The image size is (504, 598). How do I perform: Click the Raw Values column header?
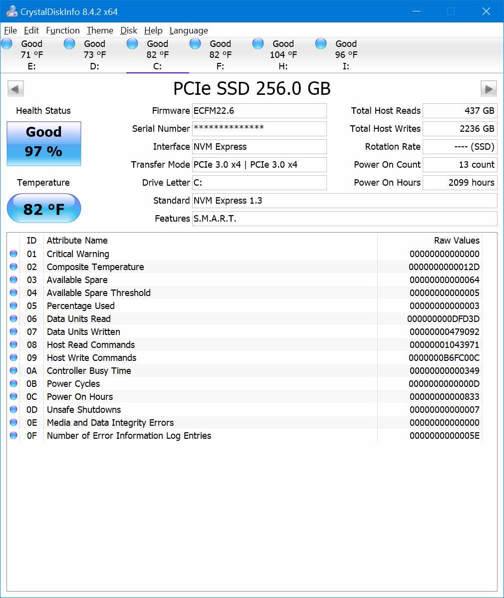coord(456,241)
